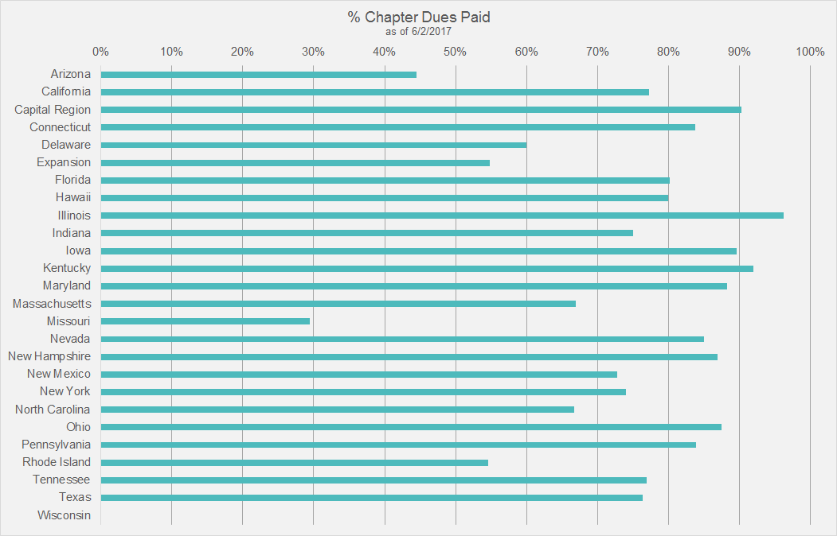
Task: Select the Kentucky bar
Action: pos(427,269)
